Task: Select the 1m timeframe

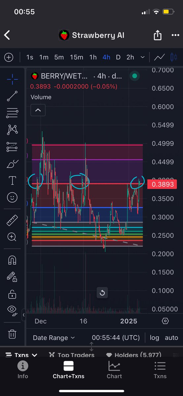Action: pos(44,57)
